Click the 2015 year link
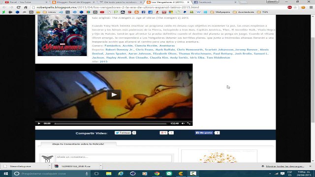The height and width of the screenshot is (177, 315). coord(103,61)
